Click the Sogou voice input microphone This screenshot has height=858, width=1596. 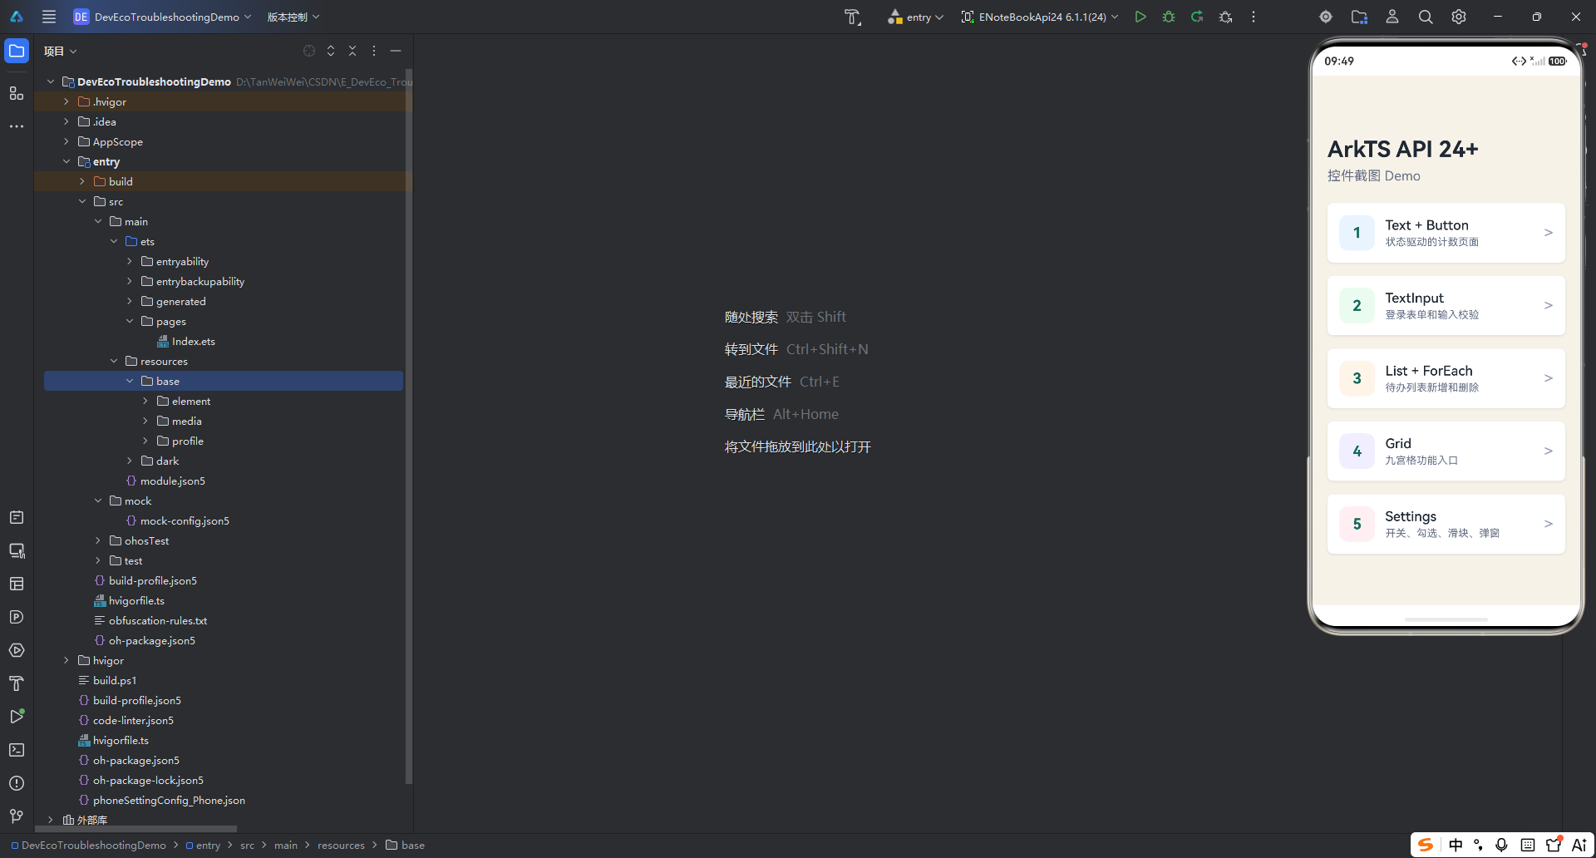click(x=1501, y=845)
